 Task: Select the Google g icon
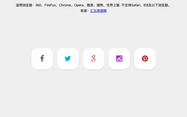93,58
